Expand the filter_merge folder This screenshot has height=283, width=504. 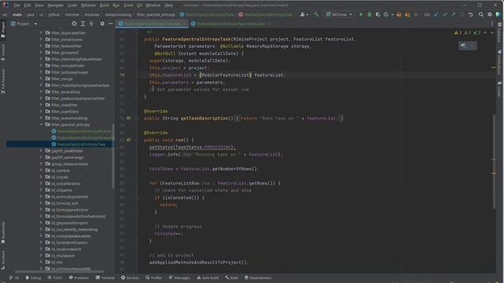point(41,79)
